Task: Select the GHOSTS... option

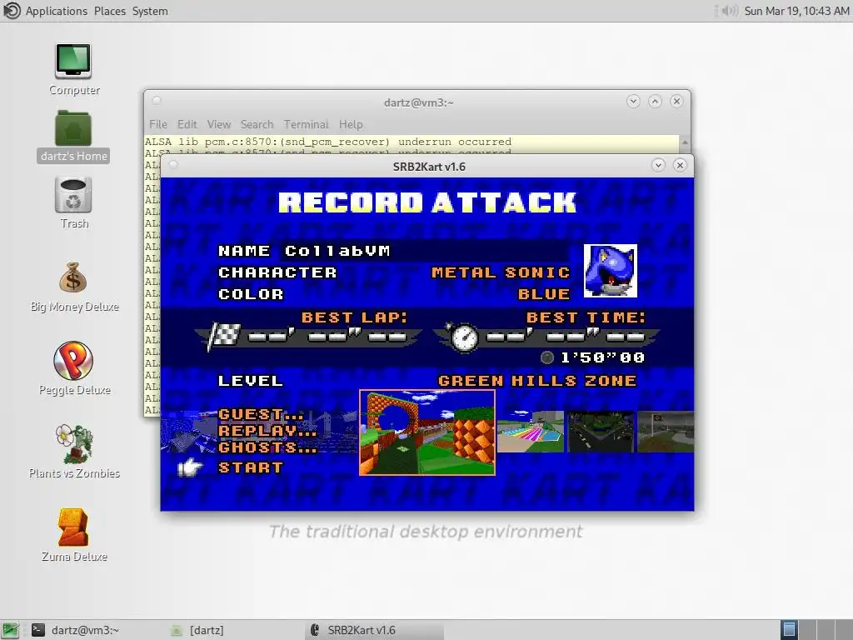Action: click(x=267, y=447)
